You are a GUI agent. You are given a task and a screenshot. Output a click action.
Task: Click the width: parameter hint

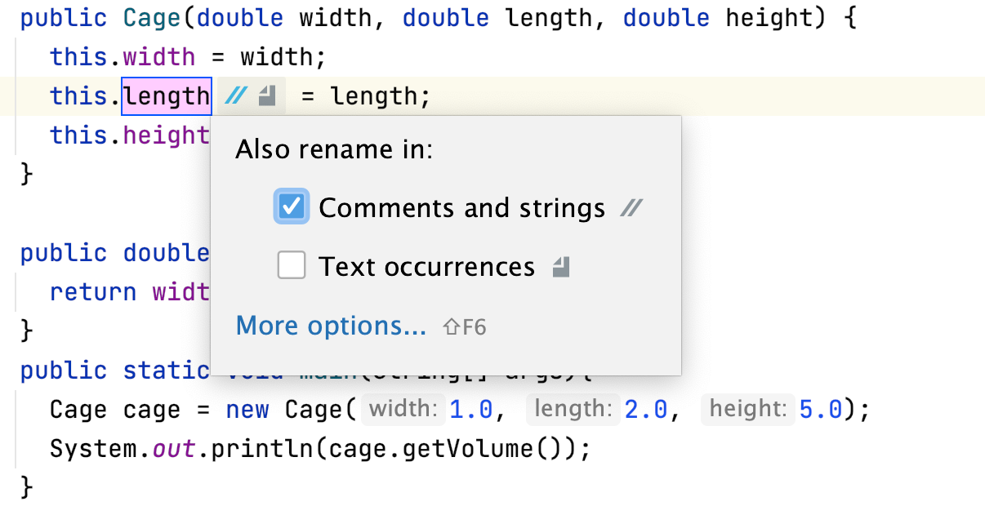[403, 409]
